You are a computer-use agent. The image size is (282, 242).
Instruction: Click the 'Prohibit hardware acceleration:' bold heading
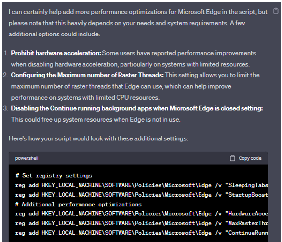click(x=56, y=53)
